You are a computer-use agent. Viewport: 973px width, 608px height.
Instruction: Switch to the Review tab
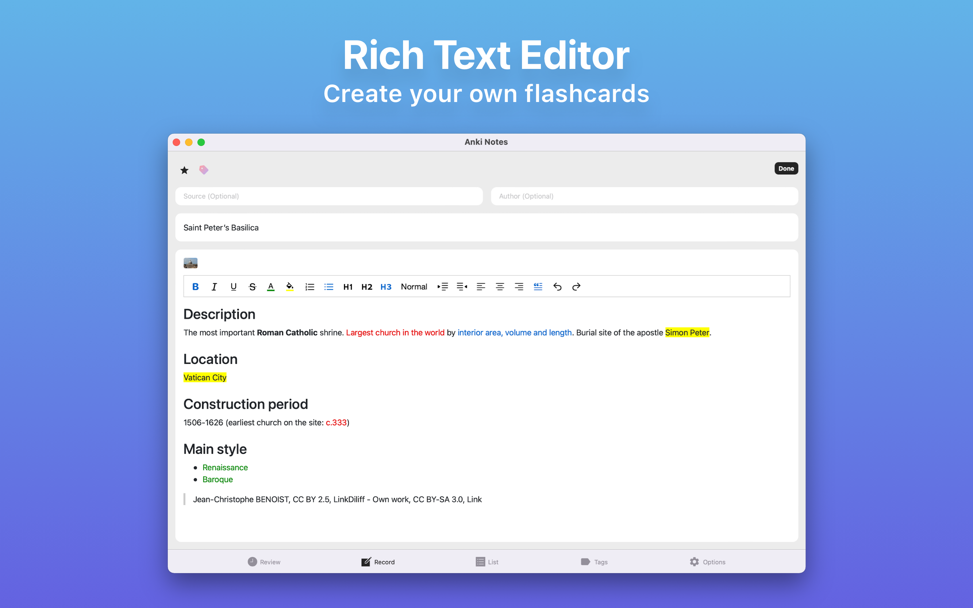coord(264,562)
